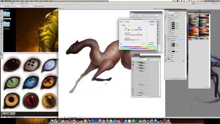This screenshot has width=220, height=124.
Task: Click New adjustment layer icon
Action: coord(177,79)
